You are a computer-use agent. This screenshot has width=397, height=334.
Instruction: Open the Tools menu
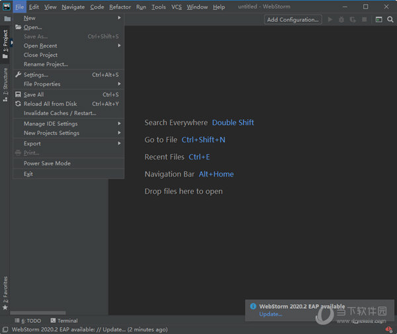[x=159, y=7]
